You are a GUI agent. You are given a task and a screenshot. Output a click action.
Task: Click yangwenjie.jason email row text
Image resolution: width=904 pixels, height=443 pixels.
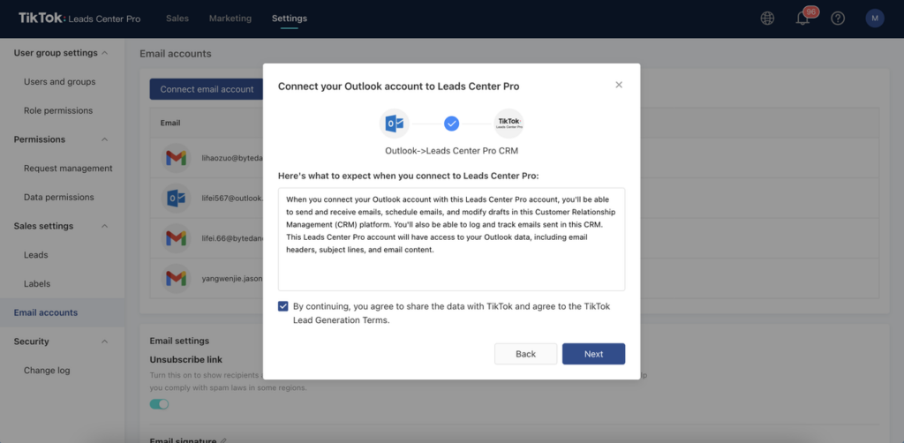(232, 278)
